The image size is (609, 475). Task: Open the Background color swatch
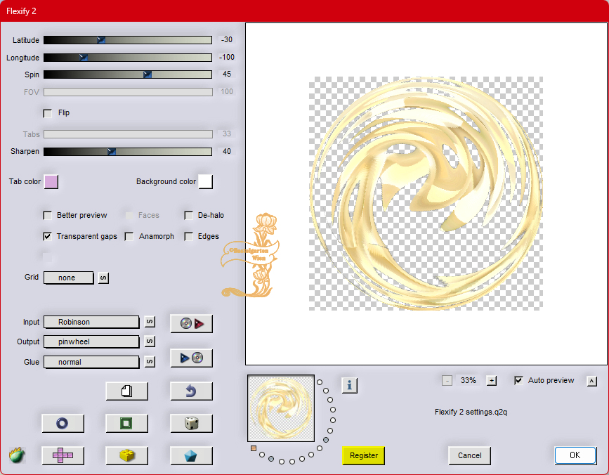coord(205,182)
